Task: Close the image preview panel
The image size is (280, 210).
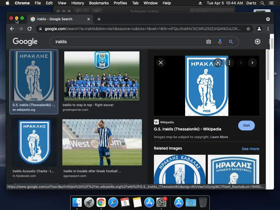Action: pos(161,63)
